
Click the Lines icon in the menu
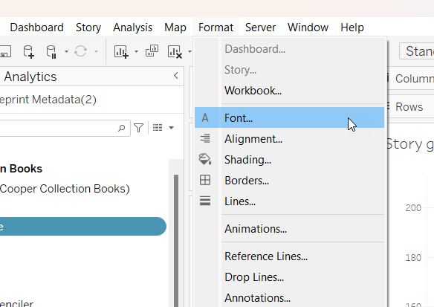click(205, 201)
